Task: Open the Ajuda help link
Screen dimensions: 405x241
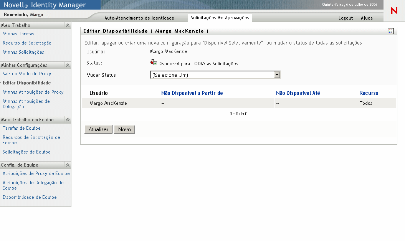Action: [367, 18]
